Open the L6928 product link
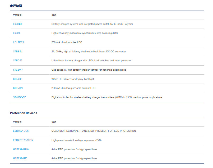 tap(16, 33)
